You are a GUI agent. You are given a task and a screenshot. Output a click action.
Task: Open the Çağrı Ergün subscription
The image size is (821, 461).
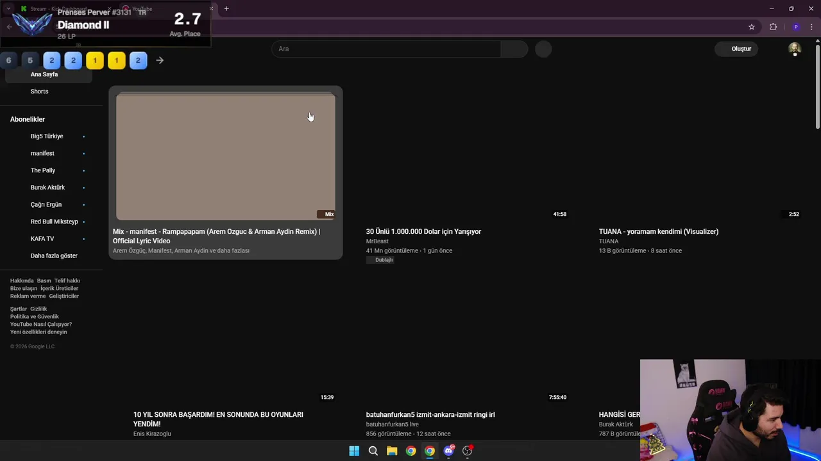coord(49,205)
